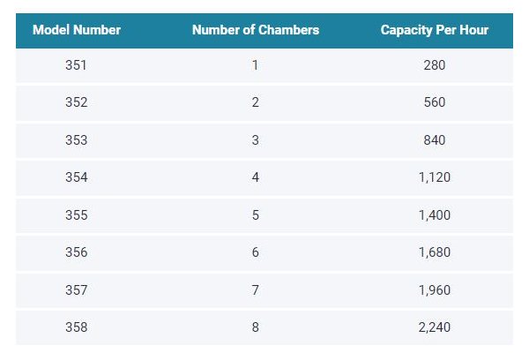Click the 280 capacity per hour value

pyautogui.click(x=434, y=65)
